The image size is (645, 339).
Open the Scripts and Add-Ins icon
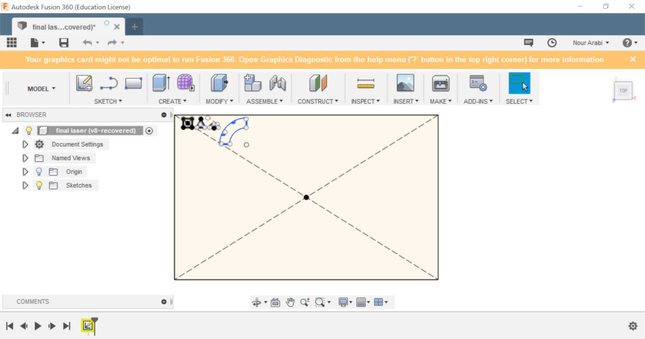[x=478, y=83]
